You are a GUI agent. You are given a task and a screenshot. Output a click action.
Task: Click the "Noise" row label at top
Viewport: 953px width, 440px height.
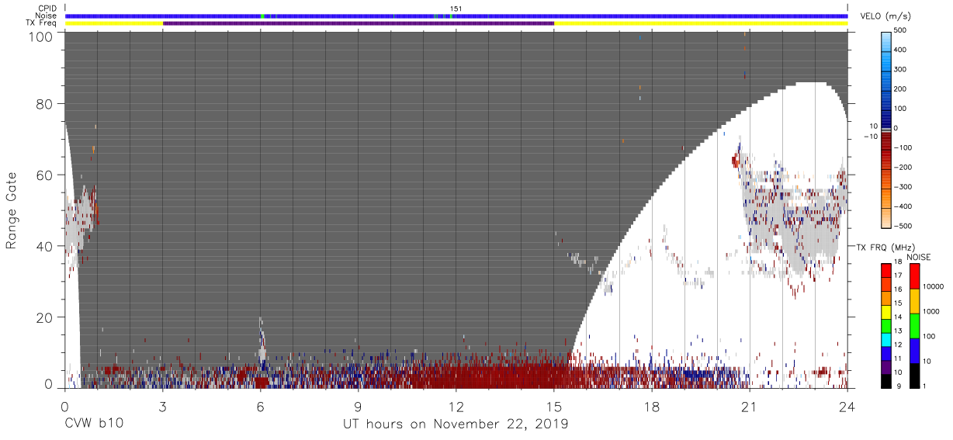[44, 16]
